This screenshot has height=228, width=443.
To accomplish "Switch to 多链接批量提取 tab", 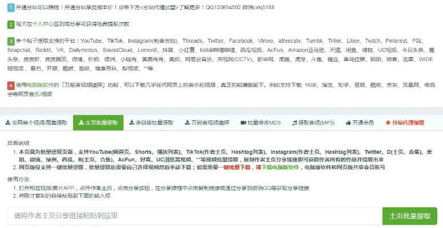I will tap(151, 123).
